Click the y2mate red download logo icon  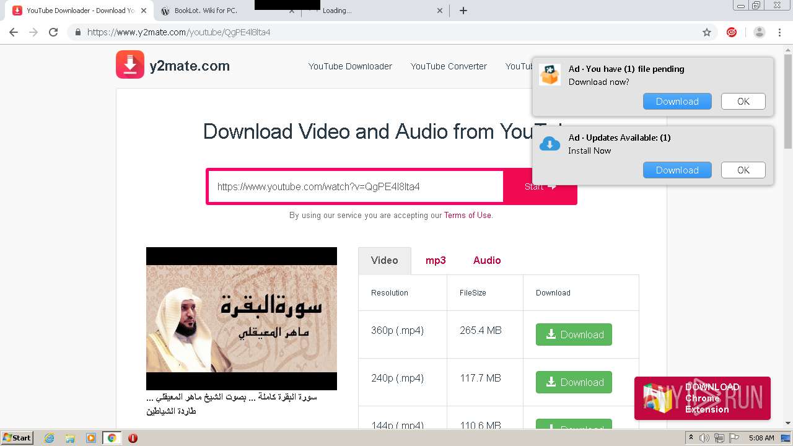click(x=130, y=64)
